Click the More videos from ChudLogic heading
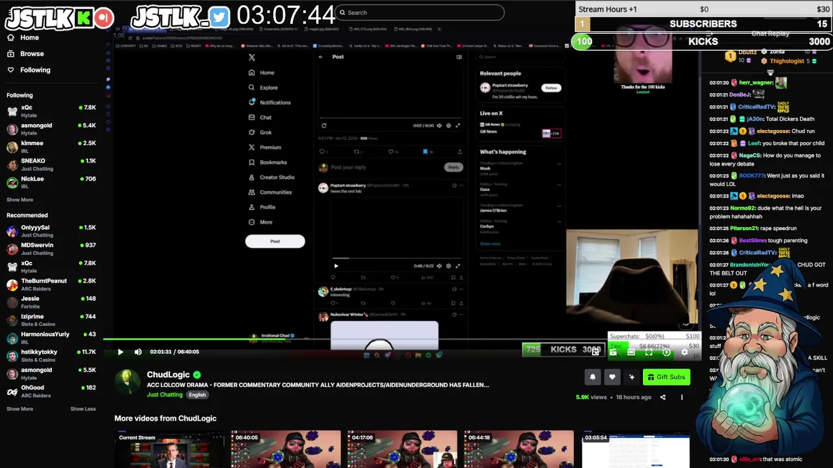 (x=165, y=419)
